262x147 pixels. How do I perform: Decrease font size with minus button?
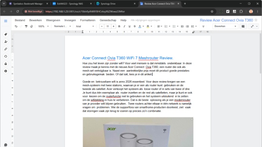[x=102, y=26]
